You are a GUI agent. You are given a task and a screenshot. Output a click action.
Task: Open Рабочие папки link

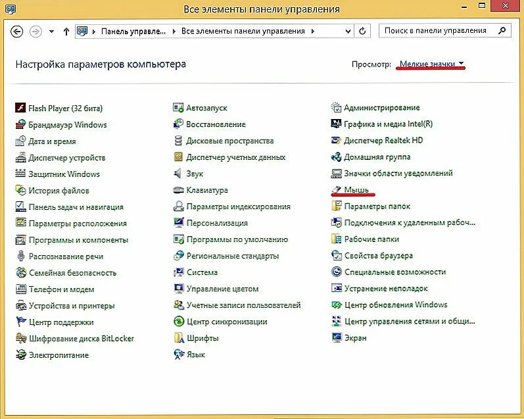371,239
